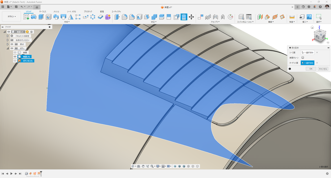
Task: Select the Combine tool
Action: coord(154,17)
